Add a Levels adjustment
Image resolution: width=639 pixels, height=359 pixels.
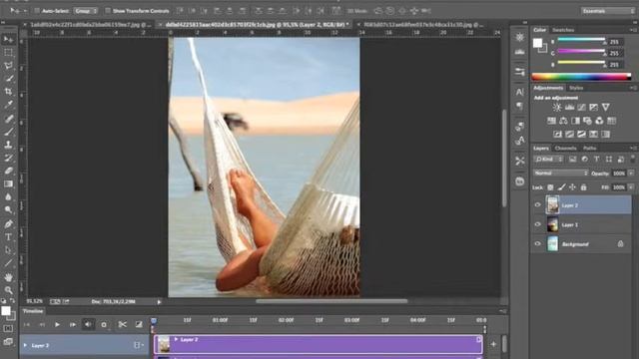pos(569,107)
